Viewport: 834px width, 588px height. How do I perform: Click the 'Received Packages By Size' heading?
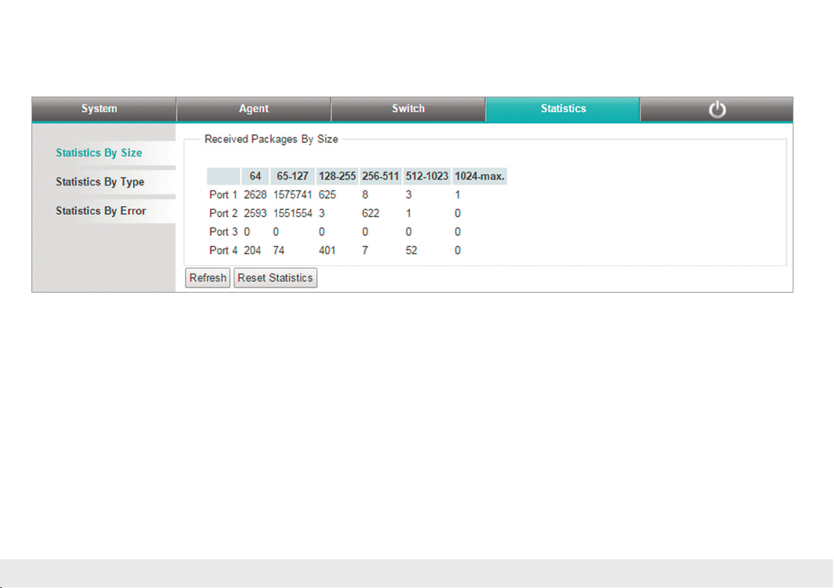coord(271,139)
